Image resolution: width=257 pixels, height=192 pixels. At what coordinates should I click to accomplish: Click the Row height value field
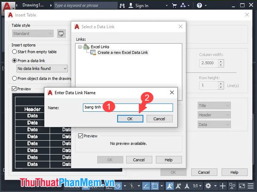pos(209,85)
